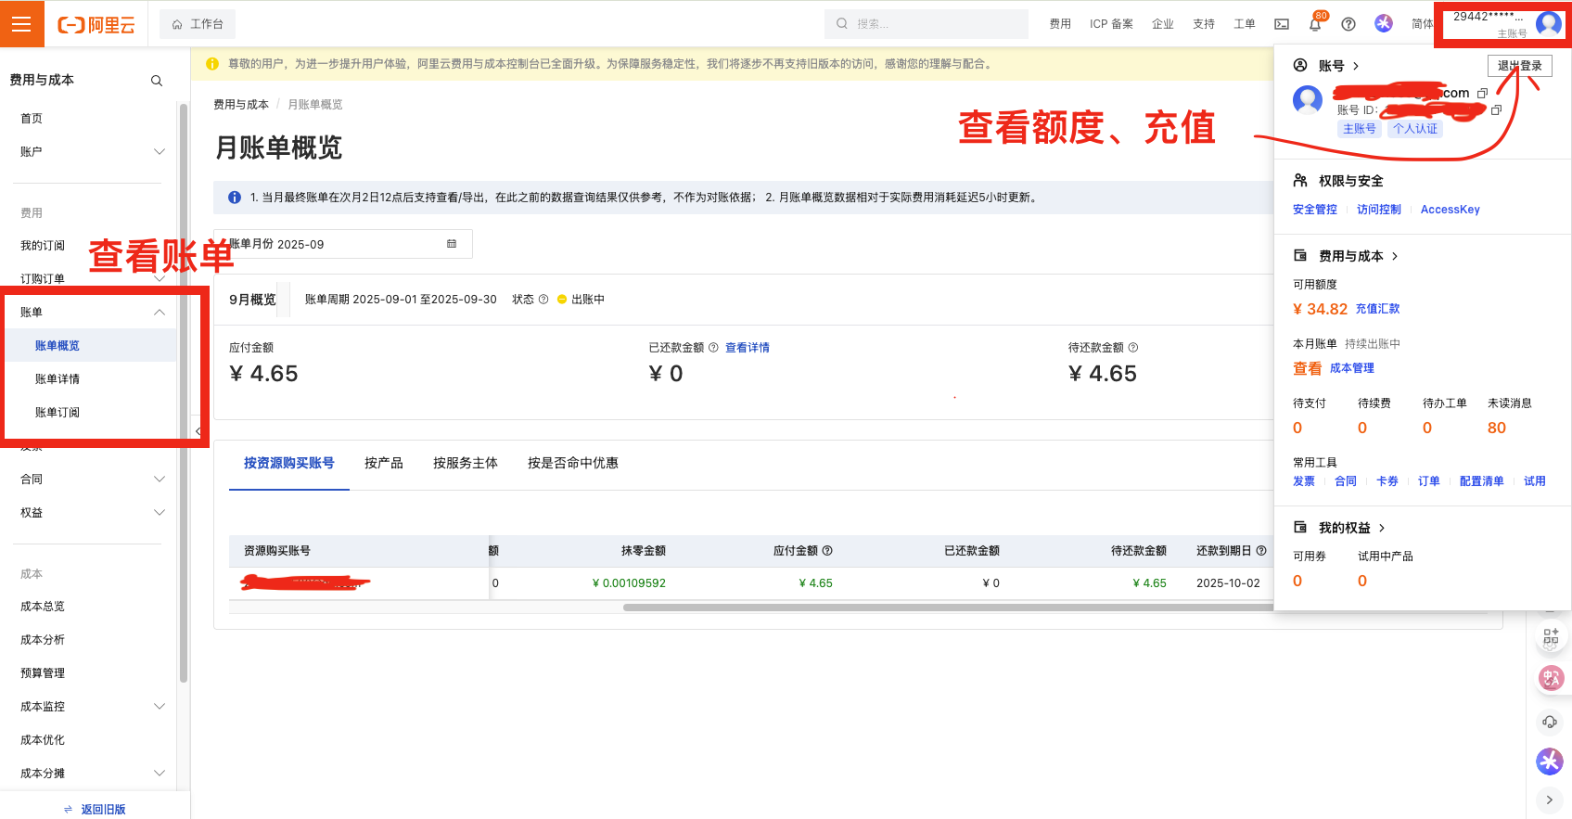Go to 首页 in sidebar
Screen dimensions: 1572x819
[32, 119]
